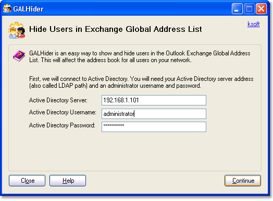Viewport: 273px width, 201px height.
Task: Open Help with the Help button
Action: click(x=68, y=181)
